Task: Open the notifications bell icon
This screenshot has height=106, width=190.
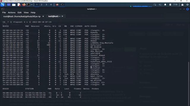Action: [x=165, y=5]
